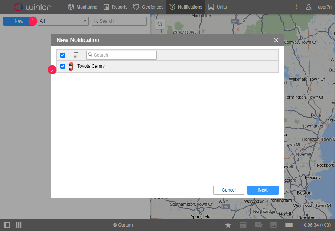
Task: Open the Reports tab
Action: pyautogui.click(x=116, y=7)
